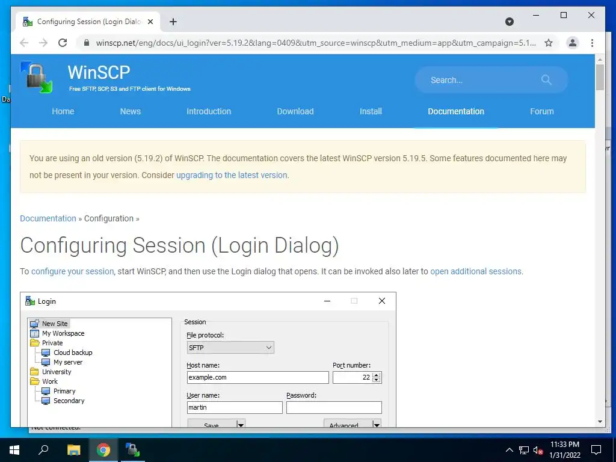The height and width of the screenshot is (462, 616).
Task: Click the padlock site info icon
Action: [x=87, y=43]
